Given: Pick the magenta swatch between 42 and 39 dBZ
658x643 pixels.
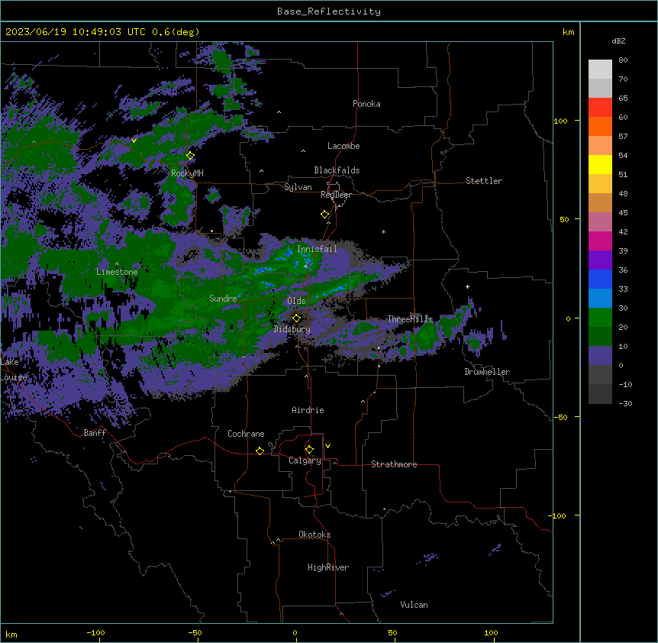Looking at the screenshot, I should click(600, 241).
